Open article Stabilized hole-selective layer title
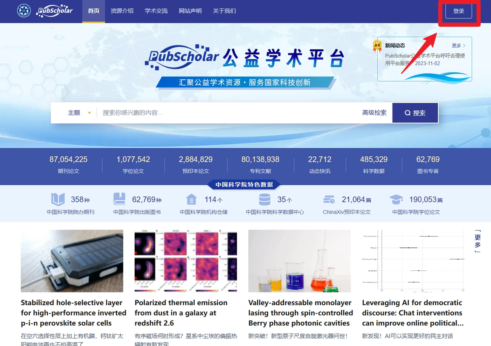 [x=74, y=313]
